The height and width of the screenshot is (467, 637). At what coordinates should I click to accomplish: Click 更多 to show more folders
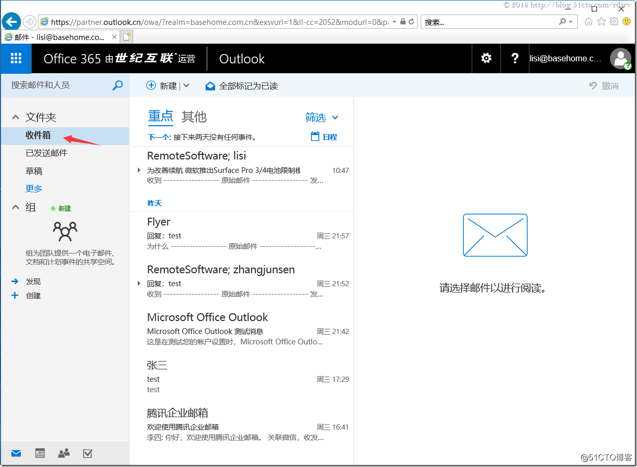(34, 189)
